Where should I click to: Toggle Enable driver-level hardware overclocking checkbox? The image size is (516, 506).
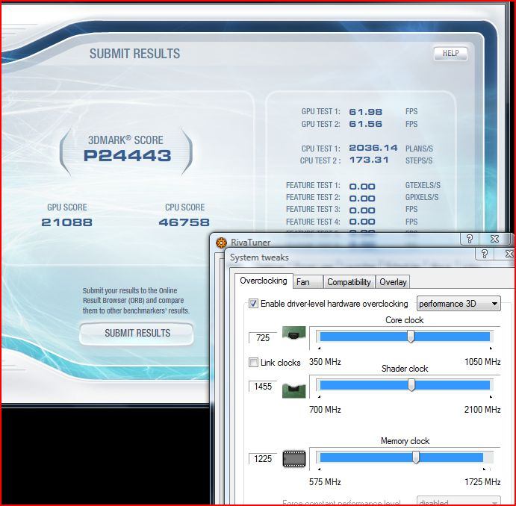[253, 303]
